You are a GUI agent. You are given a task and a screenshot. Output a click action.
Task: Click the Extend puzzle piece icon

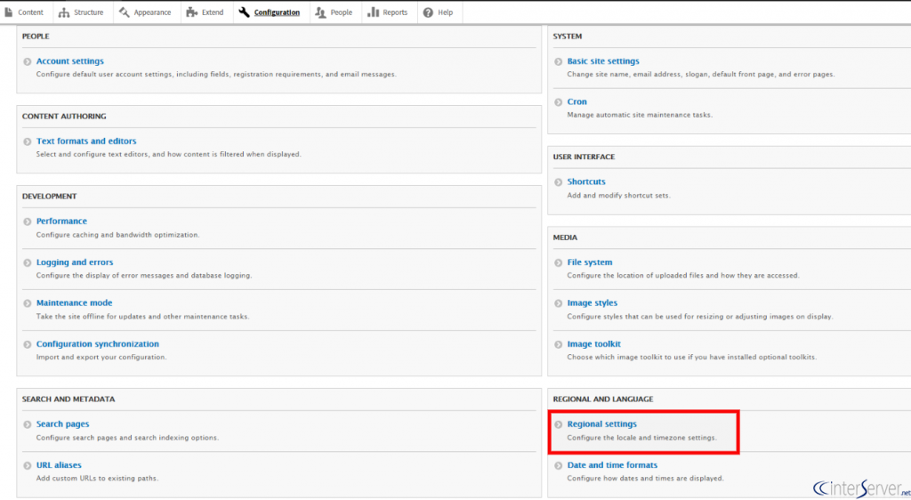pyautogui.click(x=192, y=12)
